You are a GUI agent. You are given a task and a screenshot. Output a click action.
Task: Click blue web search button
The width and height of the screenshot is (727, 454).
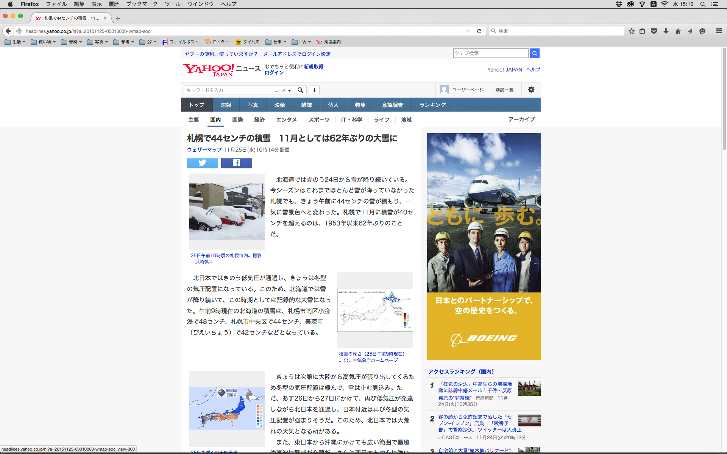click(534, 53)
